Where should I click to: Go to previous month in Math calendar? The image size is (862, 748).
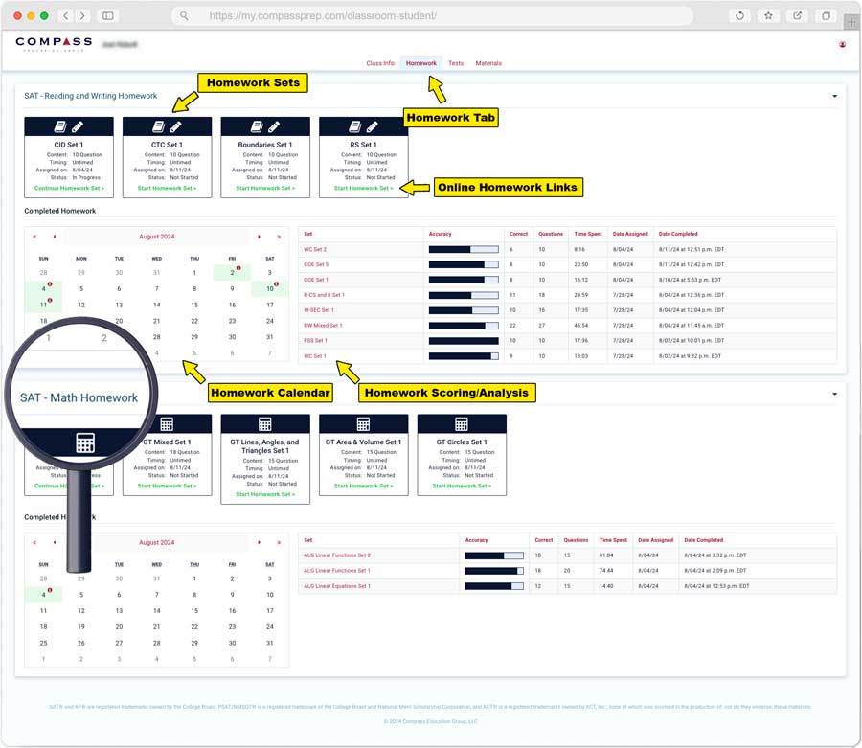(55, 542)
